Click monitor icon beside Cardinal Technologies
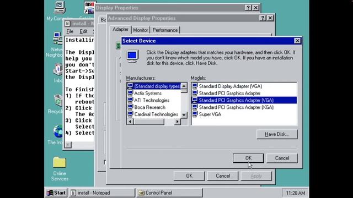 coord(130,114)
